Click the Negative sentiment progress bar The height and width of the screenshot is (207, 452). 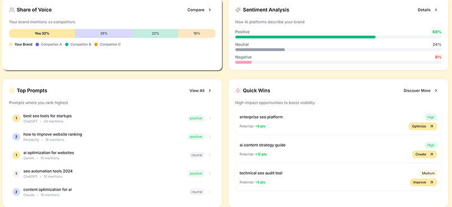(x=338, y=62)
